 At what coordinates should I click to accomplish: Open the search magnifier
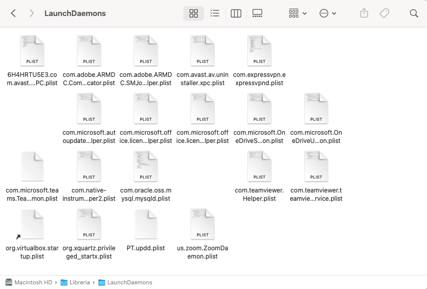click(x=414, y=13)
